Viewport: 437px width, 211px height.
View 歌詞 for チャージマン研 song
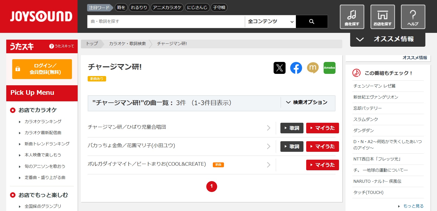292,128
